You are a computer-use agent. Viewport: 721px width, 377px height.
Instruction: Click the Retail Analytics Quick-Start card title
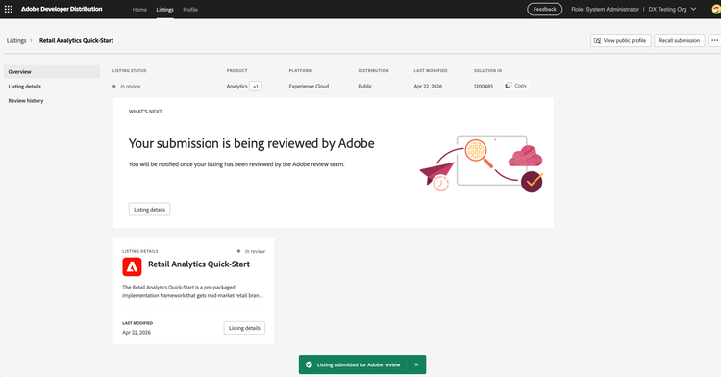point(199,264)
